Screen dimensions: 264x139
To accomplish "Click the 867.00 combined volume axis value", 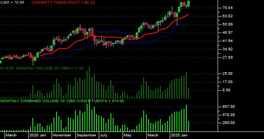I will click(229, 107).
